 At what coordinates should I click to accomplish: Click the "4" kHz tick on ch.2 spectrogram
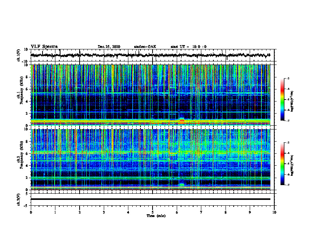click(27, 166)
